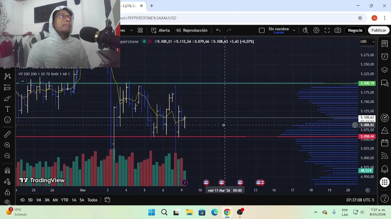The image size is (391, 219).
Task: Select the Brush drawing tool
Action: pyautogui.click(x=8, y=98)
